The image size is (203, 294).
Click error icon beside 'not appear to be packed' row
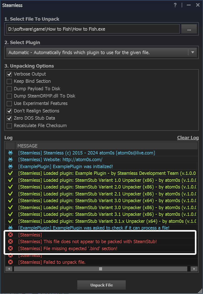[x=11, y=241]
